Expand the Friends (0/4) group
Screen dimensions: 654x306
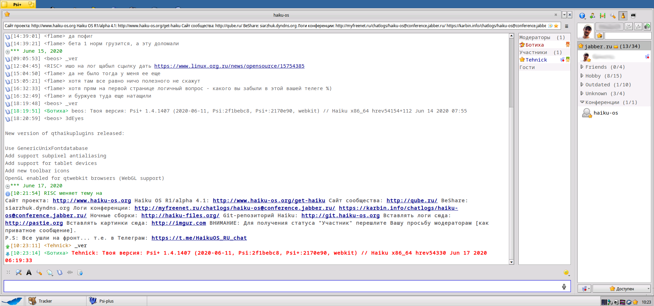click(614, 67)
